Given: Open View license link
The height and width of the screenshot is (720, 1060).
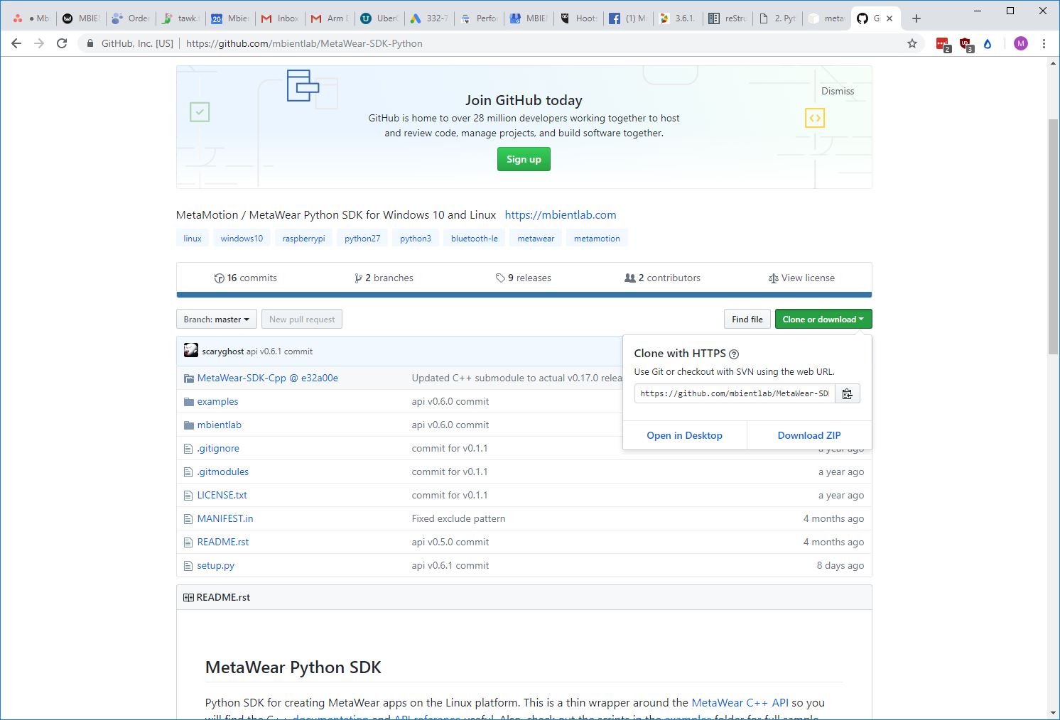Looking at the screenshot, I should pyautogui.click(x=801, y=278).
